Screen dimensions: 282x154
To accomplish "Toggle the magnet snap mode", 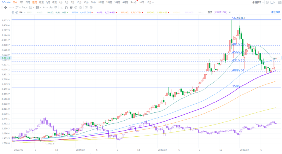I will coord(66,7).
